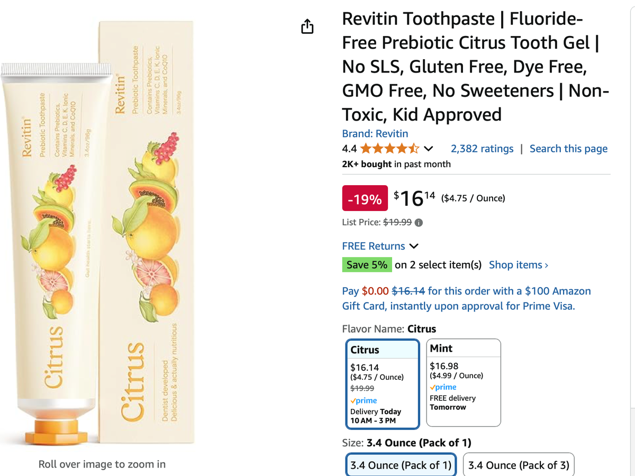Click the star rating icons
The image size is (635, 476).
(x=389, y=149)
